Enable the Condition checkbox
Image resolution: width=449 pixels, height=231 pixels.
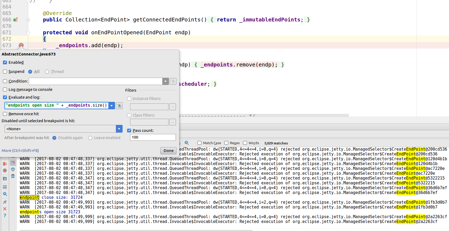click(5, 81)
